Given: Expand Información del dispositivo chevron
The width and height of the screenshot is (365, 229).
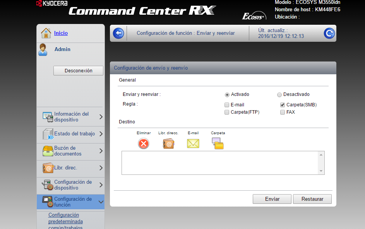Looking at the screenshot, I should [x=101, y=117].
